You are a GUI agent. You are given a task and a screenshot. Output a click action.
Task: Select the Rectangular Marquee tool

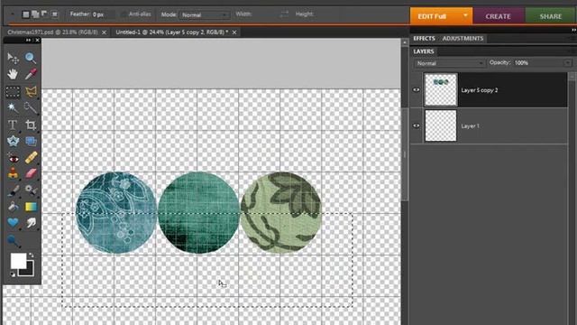(13, 91)
